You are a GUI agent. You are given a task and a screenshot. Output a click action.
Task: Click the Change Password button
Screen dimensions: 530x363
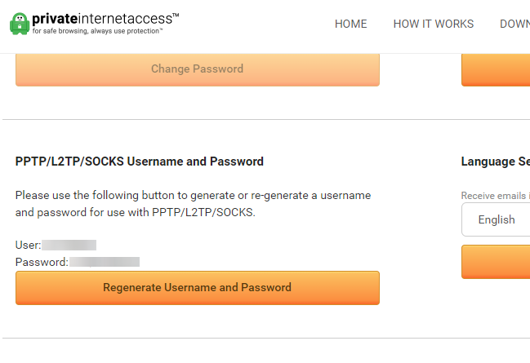(x=198, y=69)
